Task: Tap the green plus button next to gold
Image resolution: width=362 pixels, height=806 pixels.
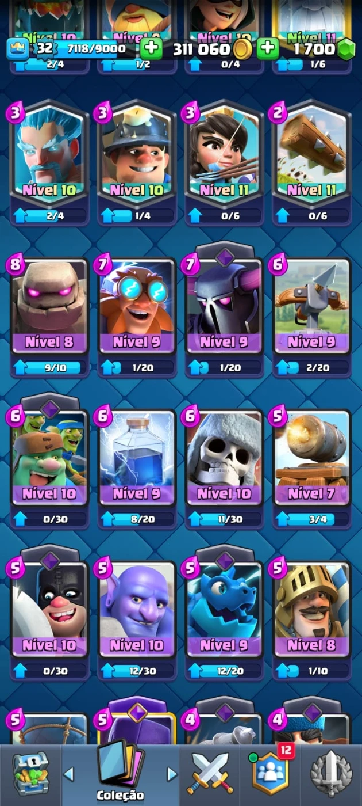Action: pos(267,48)
